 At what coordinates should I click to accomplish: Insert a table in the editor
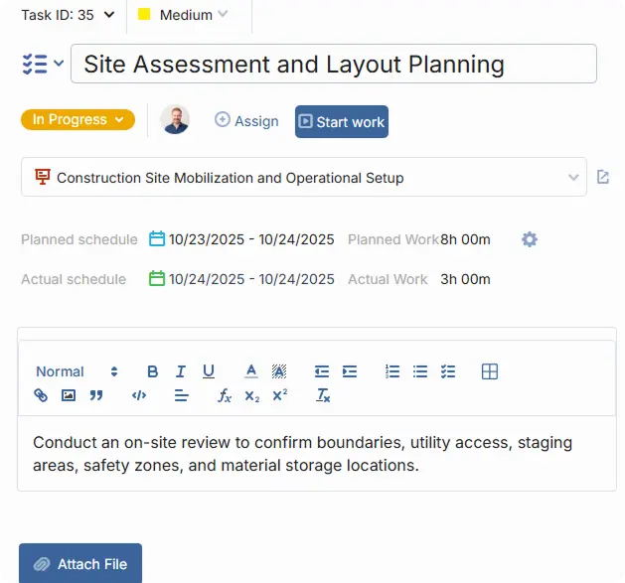pyautogui.click(x=489, y=371)
